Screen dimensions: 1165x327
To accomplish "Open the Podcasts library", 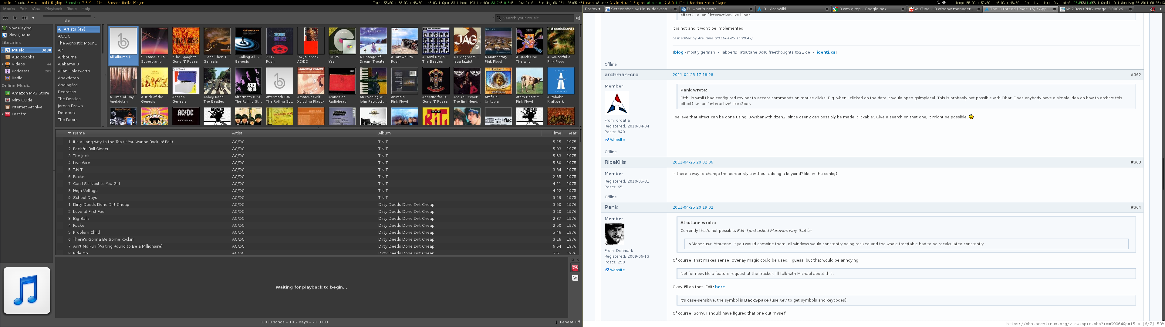I will [x=26, y=71].
